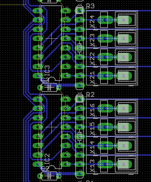This screenshot has height=182, width=151.
Task: Select the X23 connector label
Action: tap(92, 40)
